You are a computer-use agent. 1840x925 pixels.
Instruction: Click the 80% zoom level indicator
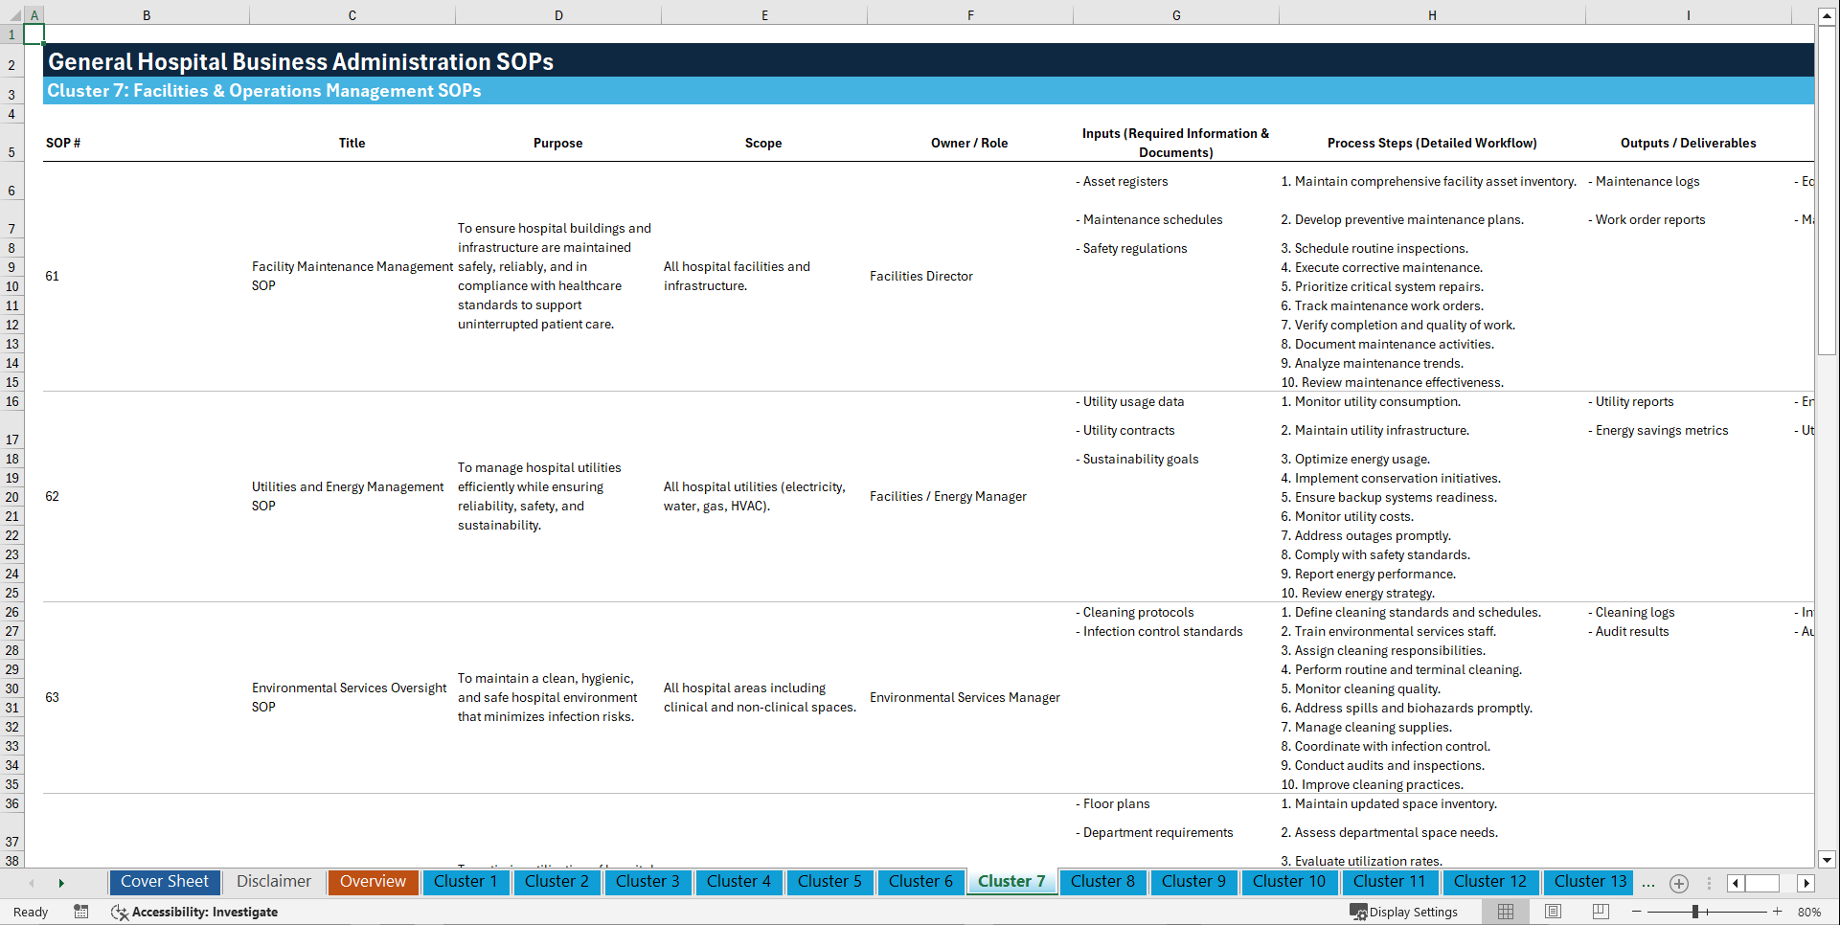click(x=1810, y=912)
